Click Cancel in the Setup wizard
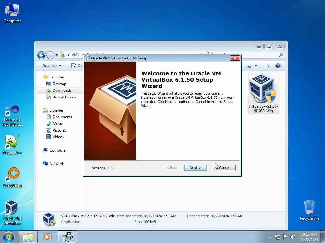 pyautogui.click(x=224, y=168)
